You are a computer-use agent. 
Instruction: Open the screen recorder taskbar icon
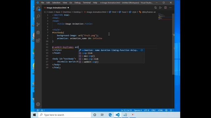pos(133,115)
